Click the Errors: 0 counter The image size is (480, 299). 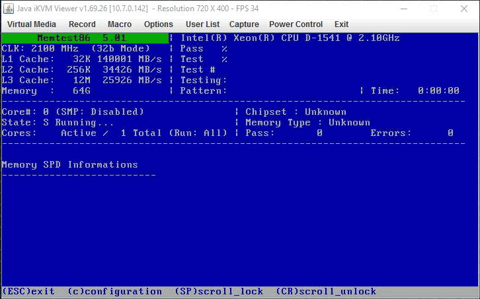pyautogui.click(x=412, y=133)
